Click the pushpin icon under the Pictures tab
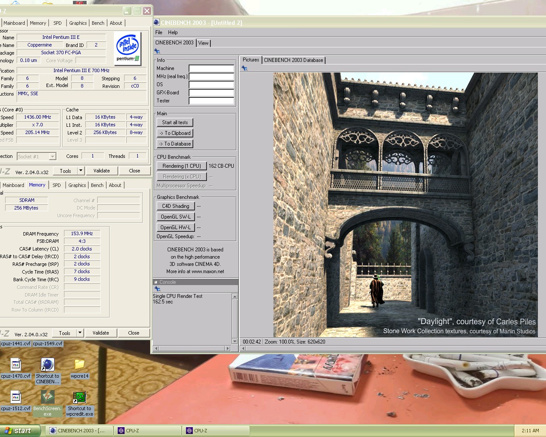This screenshot has width=546, height=437. click(x=244, y=68)
